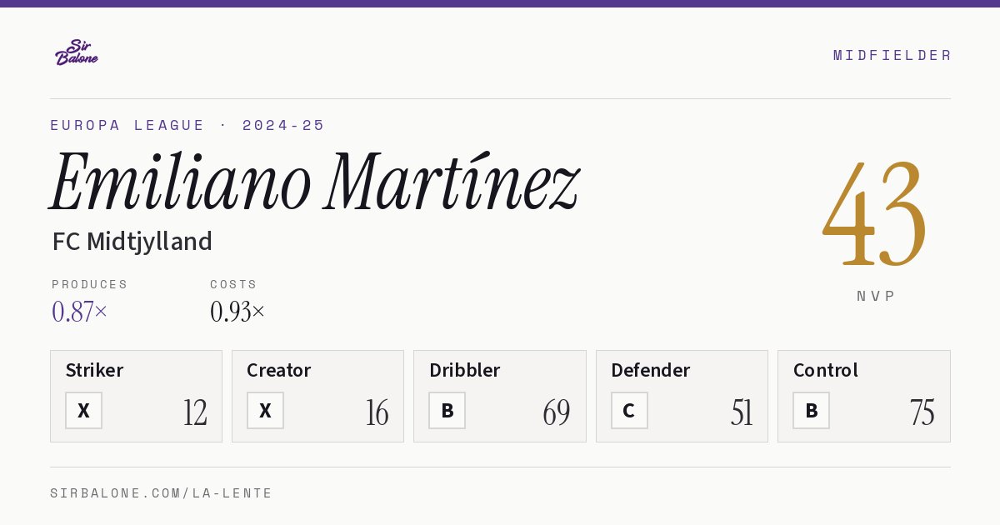Select the Creator score 16

[x=377, y=412]
